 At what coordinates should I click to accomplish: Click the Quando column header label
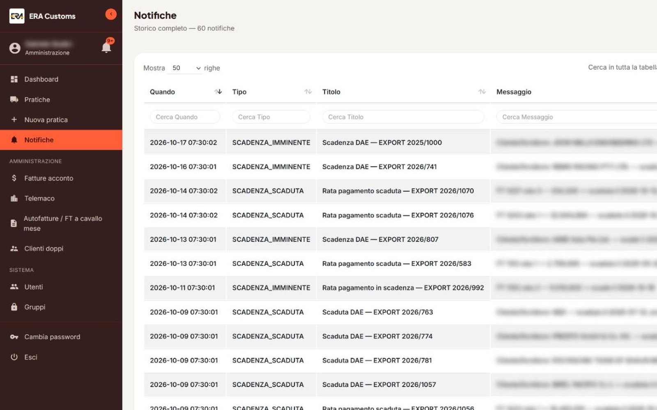click(x=162, y=92)
